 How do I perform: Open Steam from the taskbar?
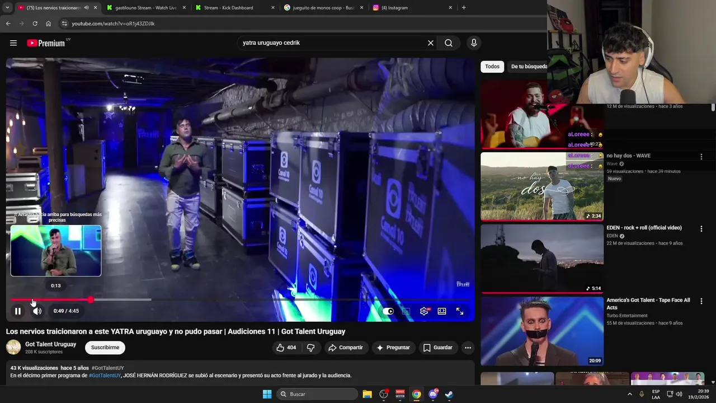click(449, 394)
